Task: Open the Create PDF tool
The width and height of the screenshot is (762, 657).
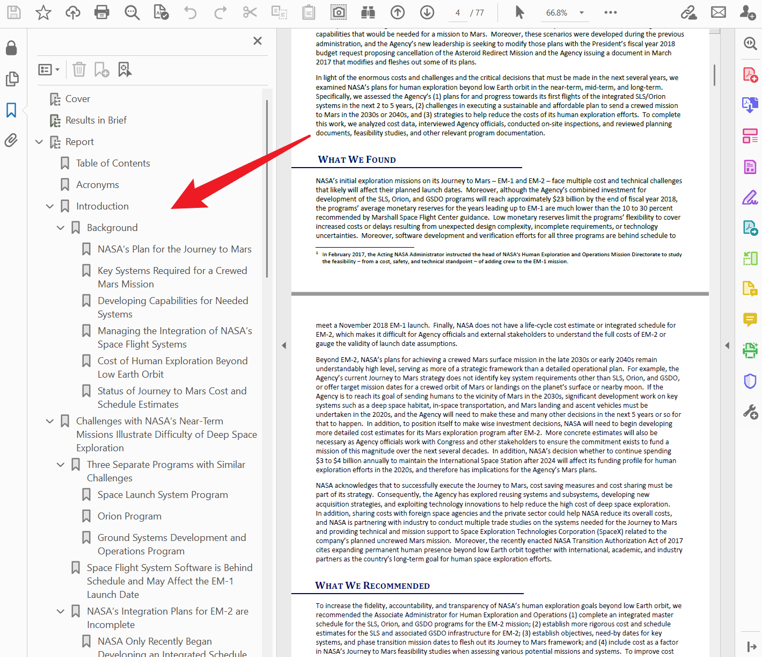Action: pyautogui.click(x=750, y=75)
